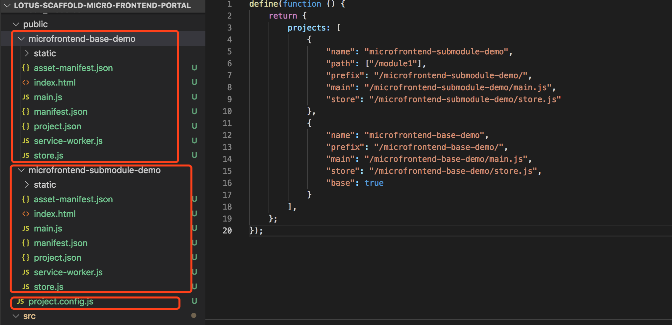The height and width of the screenshot is (325, 672).
Task: Open main.js in microfrontend-base-demo
Action: point(48,97)
